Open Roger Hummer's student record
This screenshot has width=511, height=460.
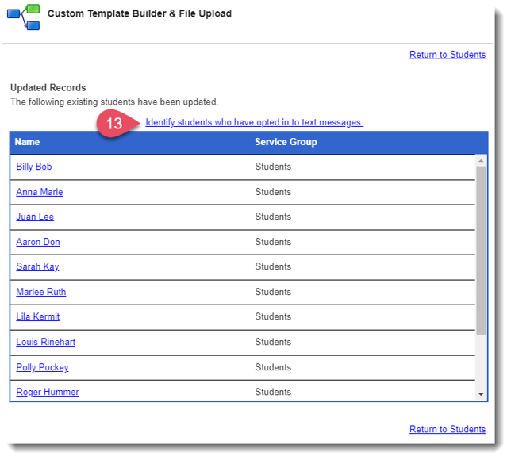[48, 392]
